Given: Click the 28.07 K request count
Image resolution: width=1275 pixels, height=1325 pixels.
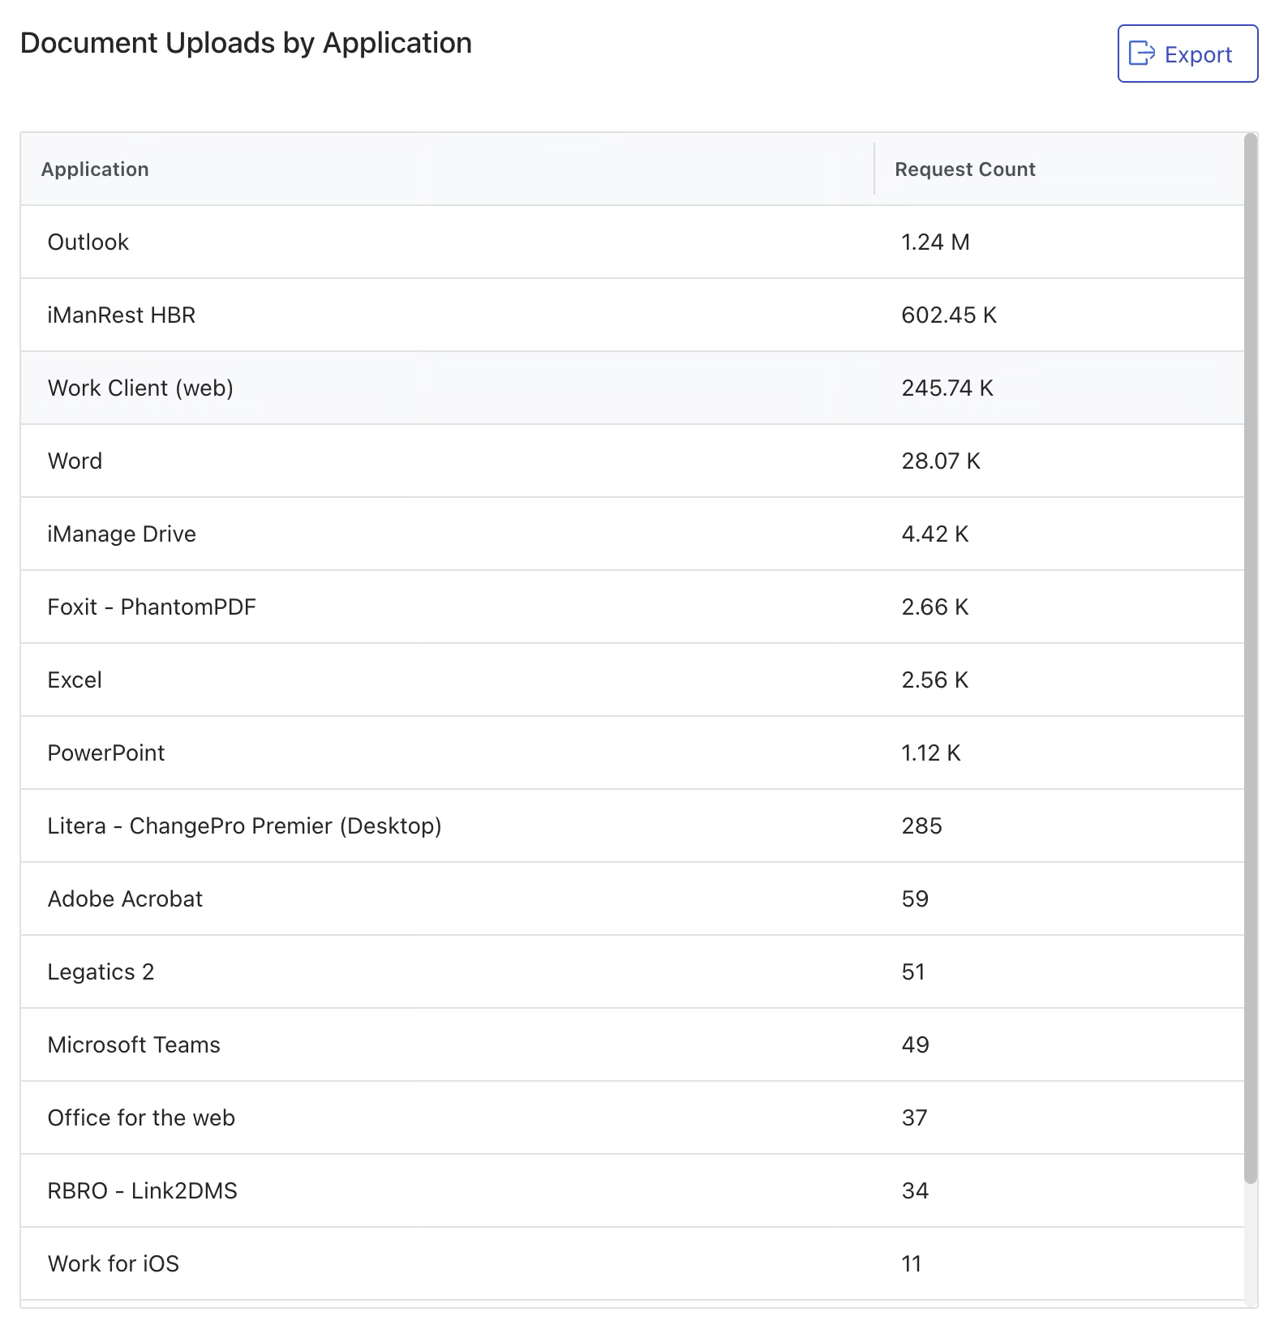Looking at the screenshot, I should (941, 461).
